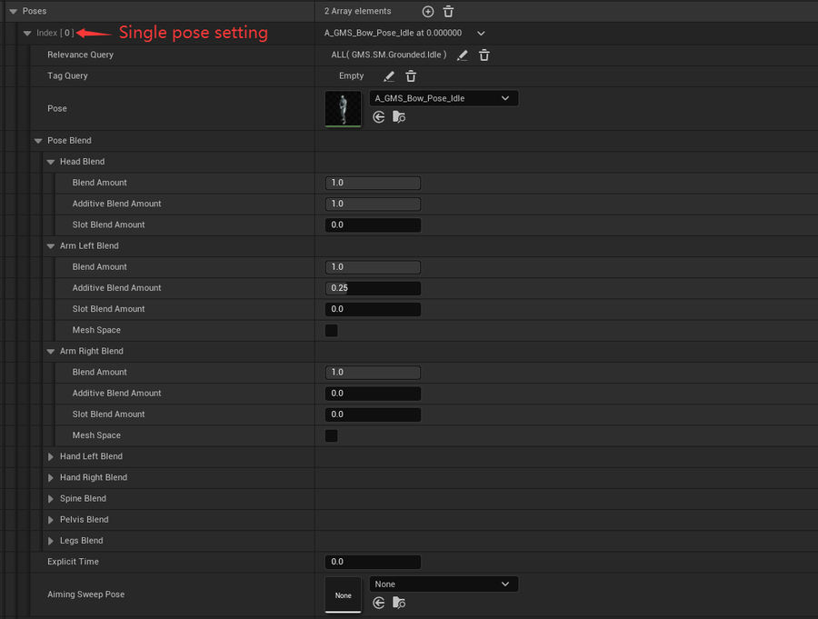Expand the Pelvis Blend group

pyautogui.click(x=51, y=520)
